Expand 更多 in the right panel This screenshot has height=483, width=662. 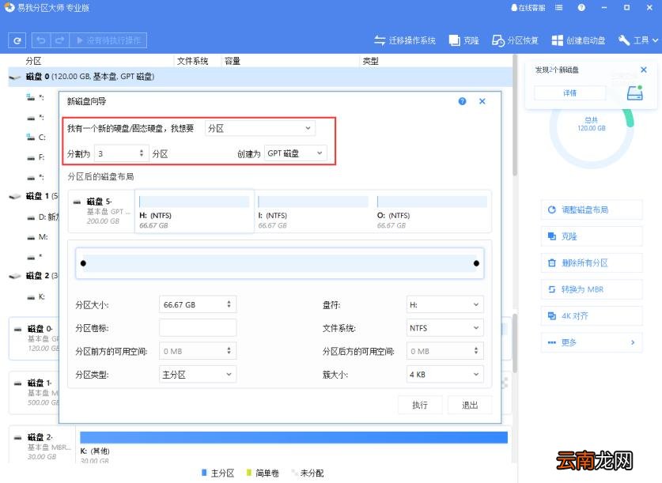click(x=592, y=342)
